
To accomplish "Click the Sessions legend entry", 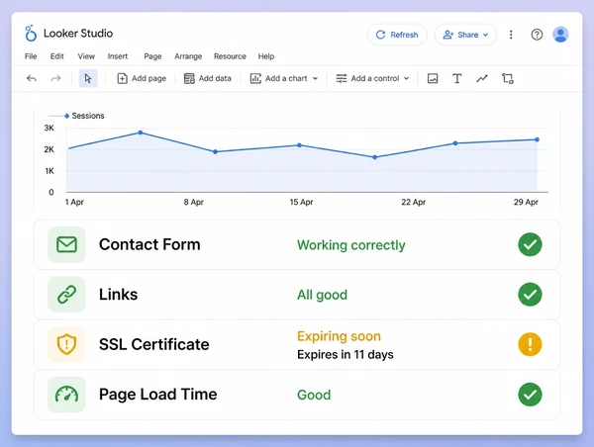I will tap(76, 116).
